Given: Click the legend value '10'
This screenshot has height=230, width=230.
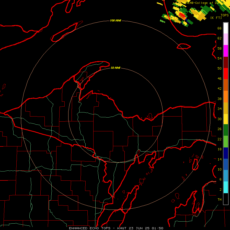Looking at the screenshot, I should (220, 169).
